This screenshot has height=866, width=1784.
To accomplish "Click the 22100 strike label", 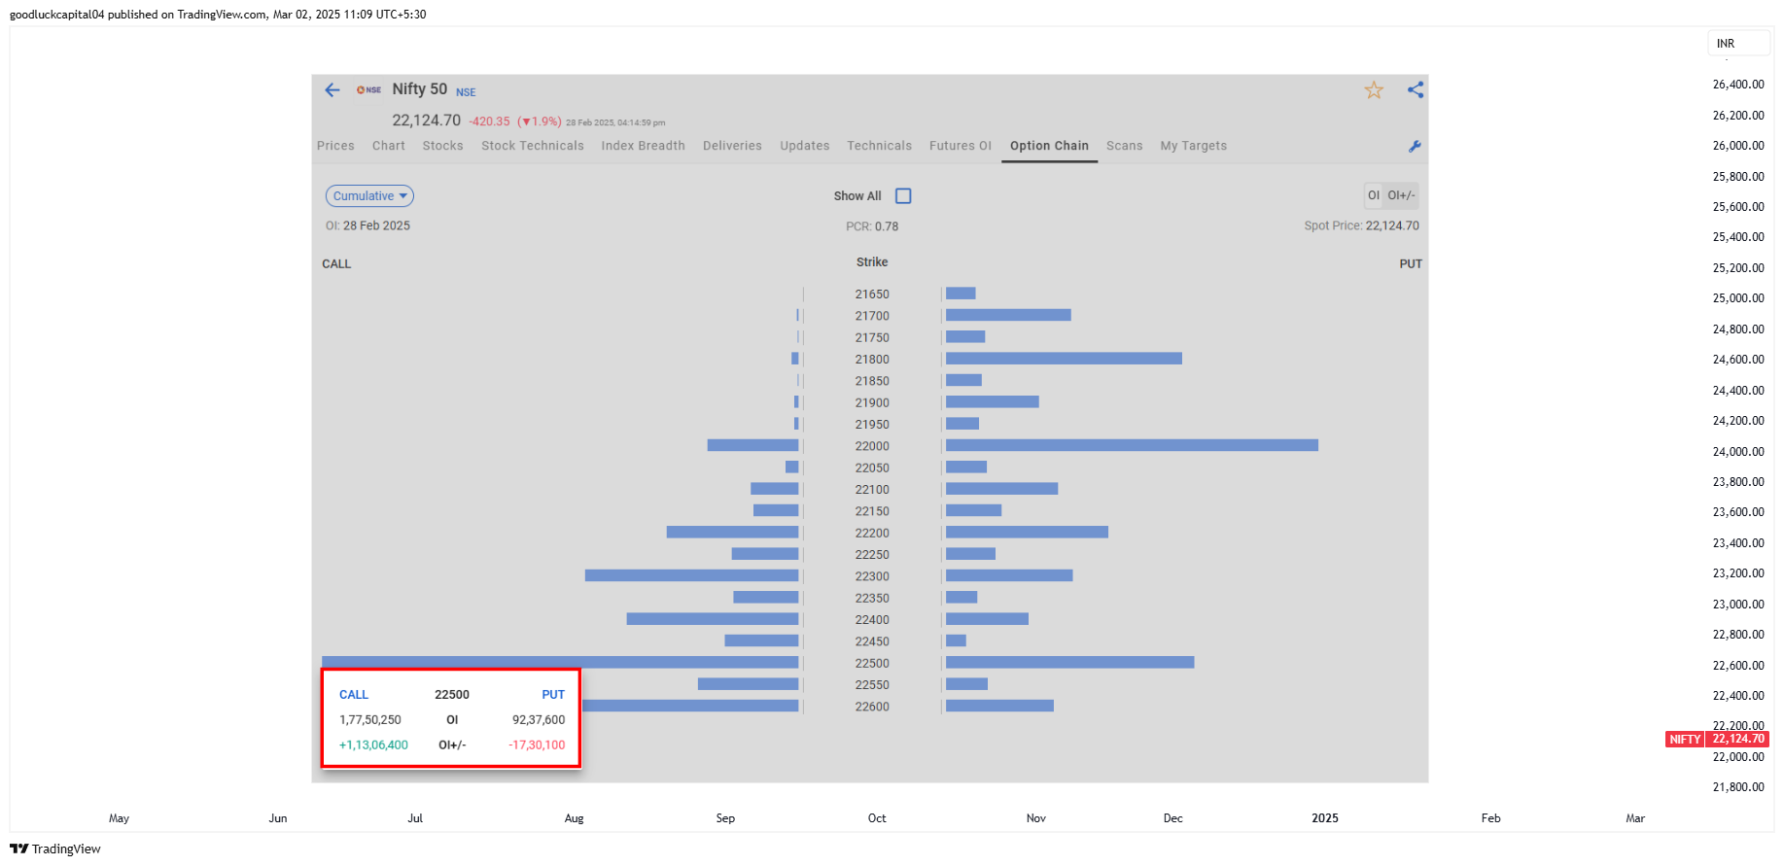I will tap(872, 490).
